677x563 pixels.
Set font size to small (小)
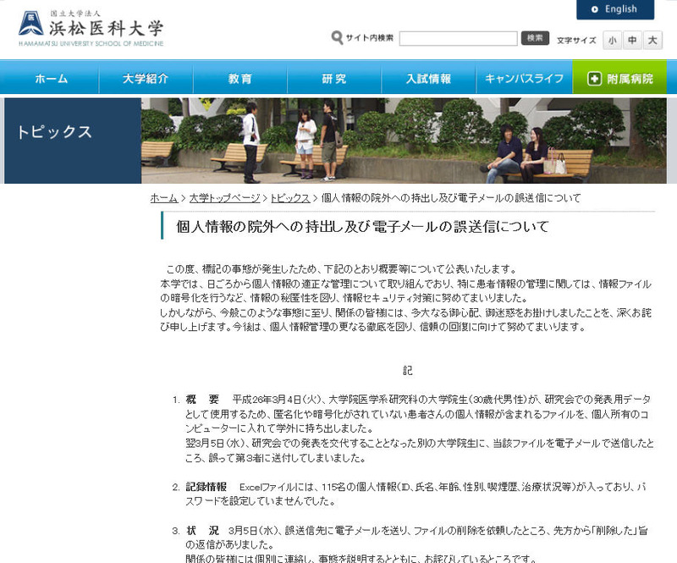612,41
